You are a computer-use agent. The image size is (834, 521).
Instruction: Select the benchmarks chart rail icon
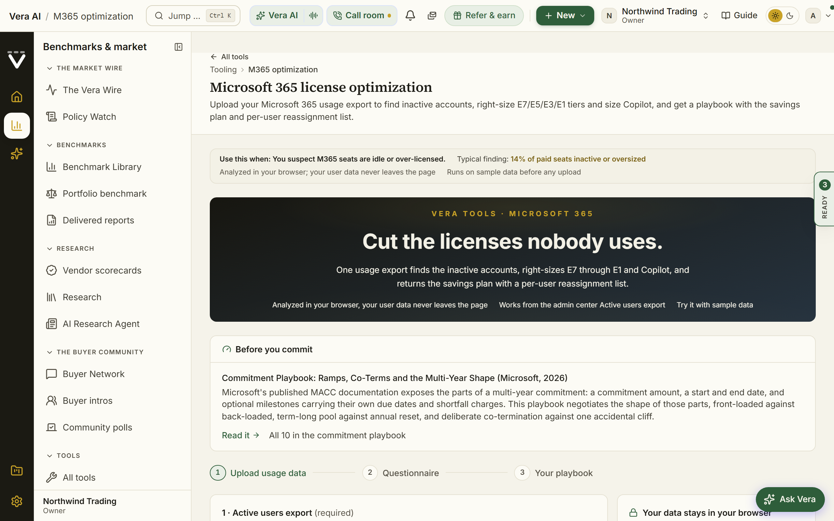click(x=17, y=125)
